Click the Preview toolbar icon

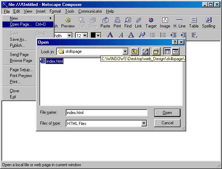tap(68, 23)
